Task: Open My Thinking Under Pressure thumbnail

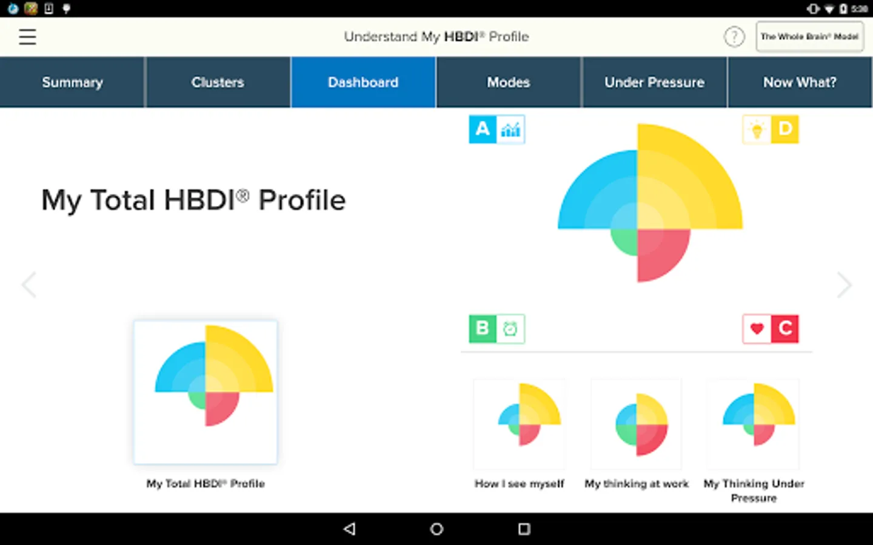Action: 754,424
